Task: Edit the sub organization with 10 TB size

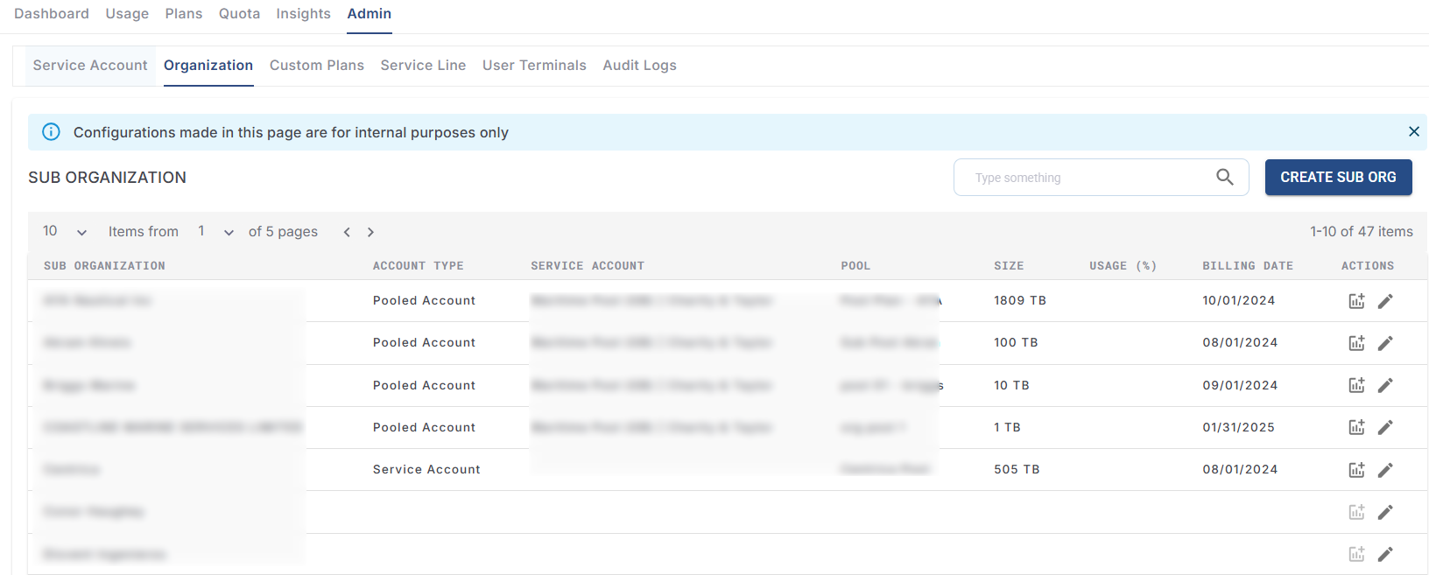Action: click(1385, 385)
